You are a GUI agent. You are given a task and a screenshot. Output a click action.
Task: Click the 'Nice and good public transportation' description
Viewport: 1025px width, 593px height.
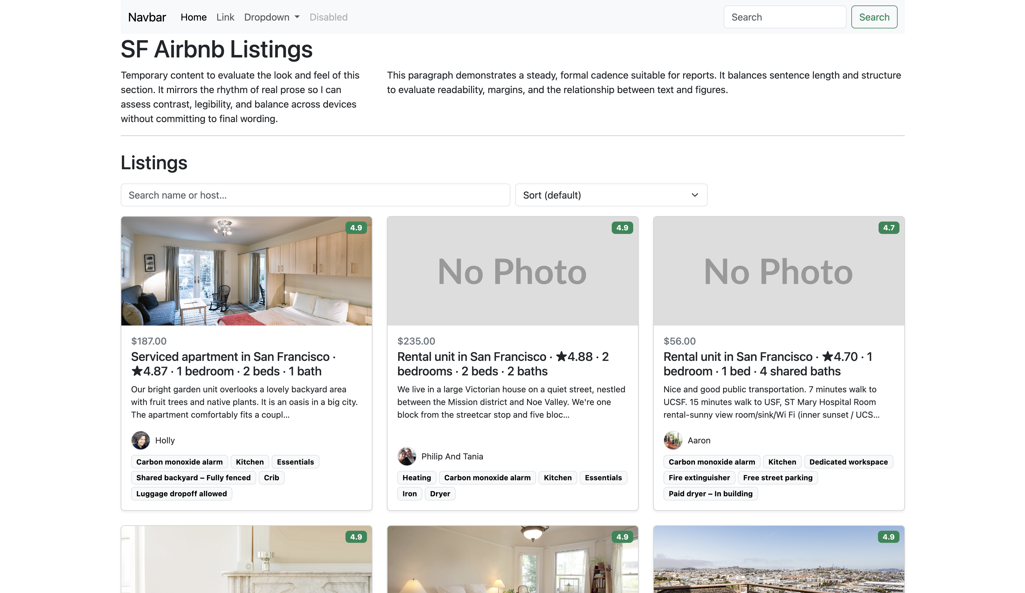click(x=771, y=402)
